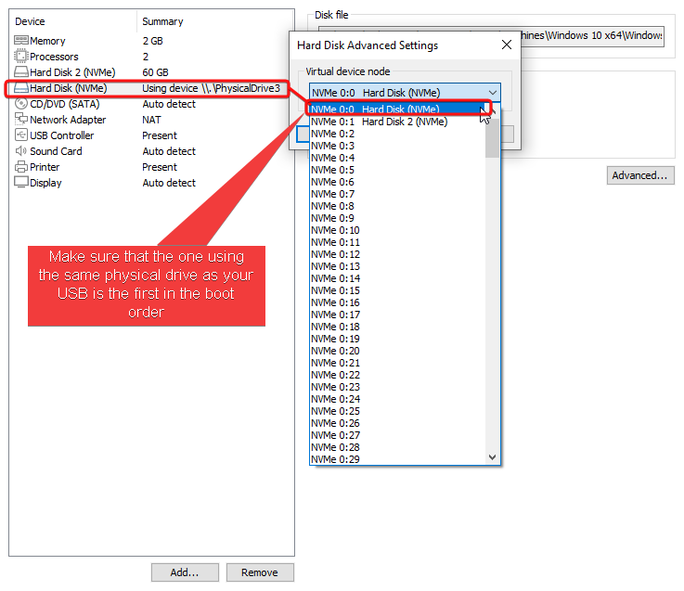
Task: Select NVMe 0:16 in the list
Action: [397, 302]
